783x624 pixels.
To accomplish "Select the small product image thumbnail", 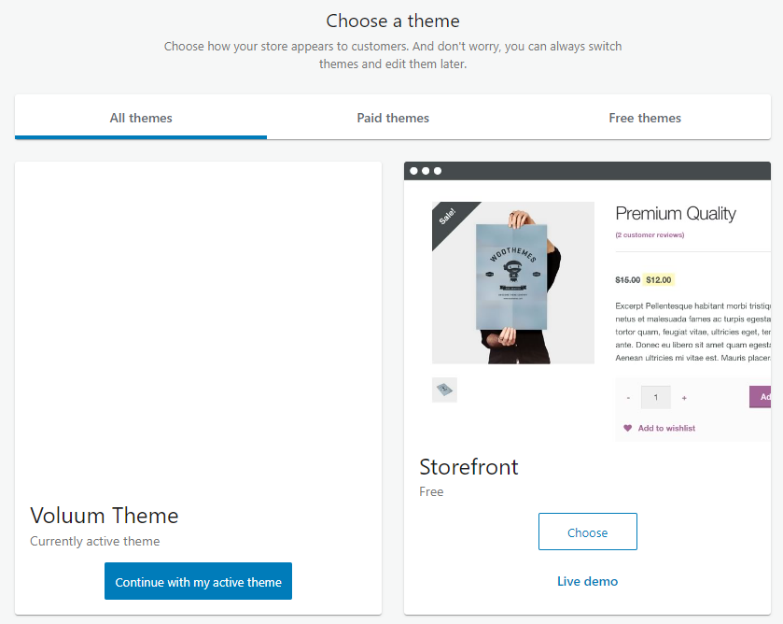I will click(444, 390).
